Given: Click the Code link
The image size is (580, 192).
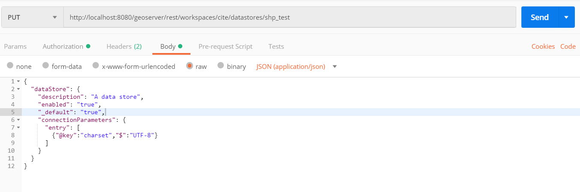Looking at the screenshot, I should coord(568,47).
